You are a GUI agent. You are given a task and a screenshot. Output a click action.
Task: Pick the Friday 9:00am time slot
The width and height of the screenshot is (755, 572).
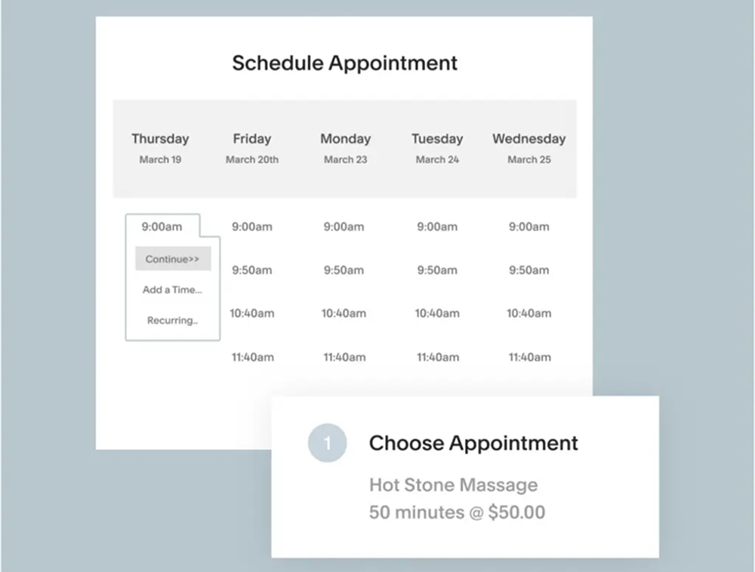[x=252, y=226]
